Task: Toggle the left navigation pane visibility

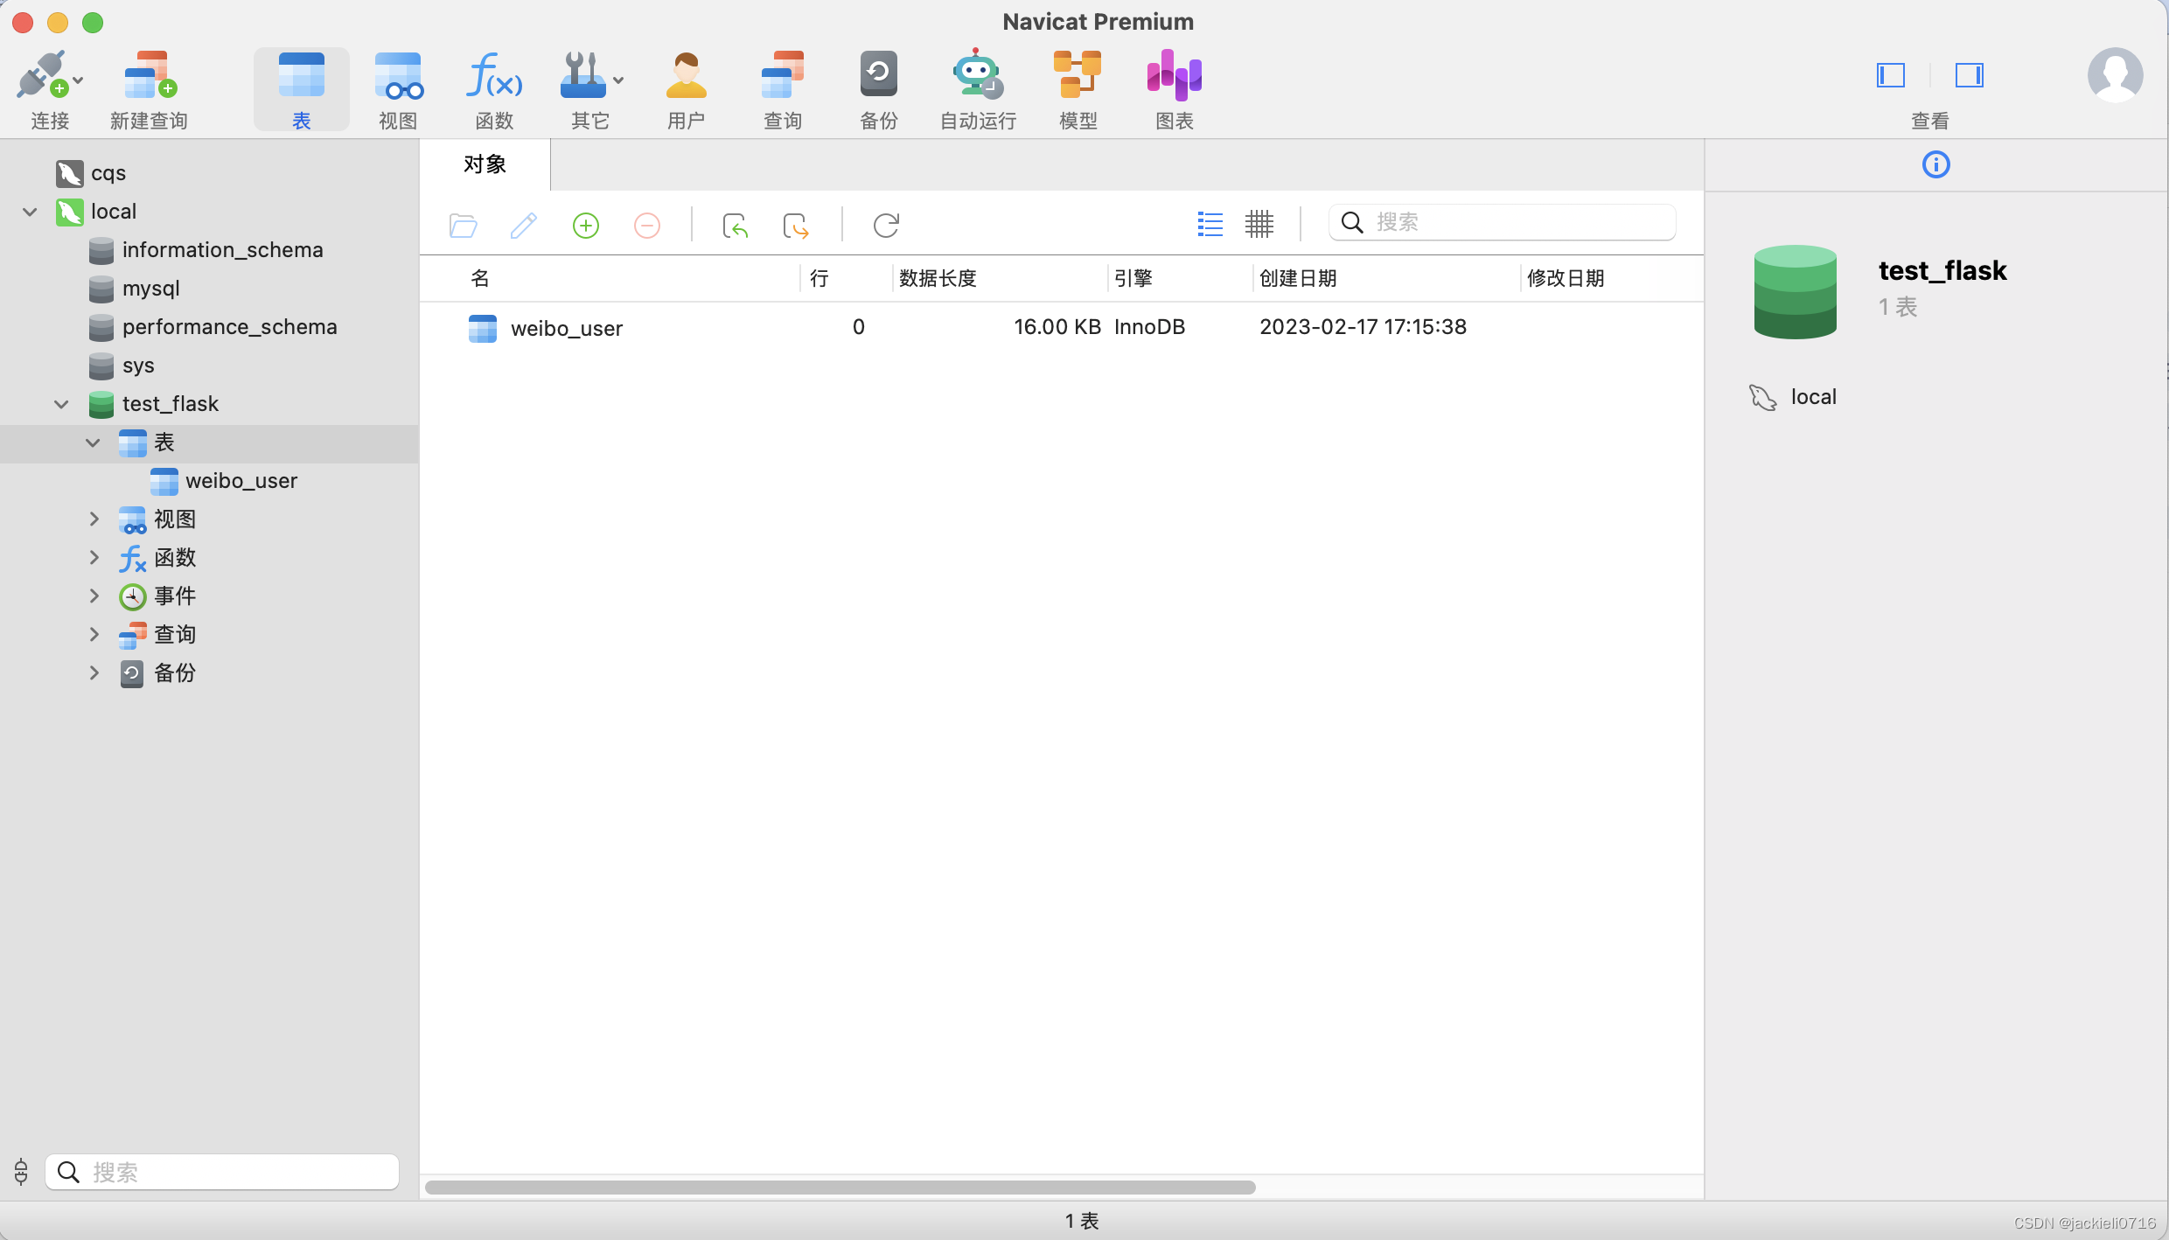Action: pos(1890,75)
